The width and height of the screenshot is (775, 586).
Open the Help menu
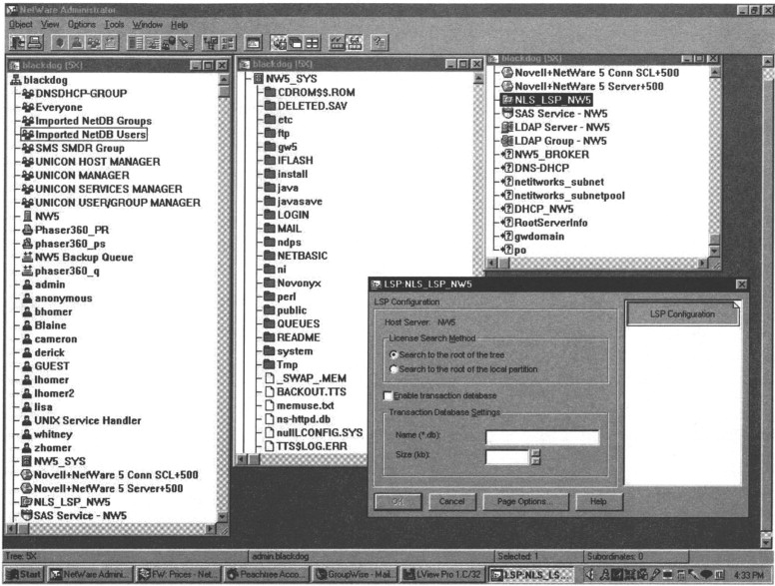click(x=180, y=24)
